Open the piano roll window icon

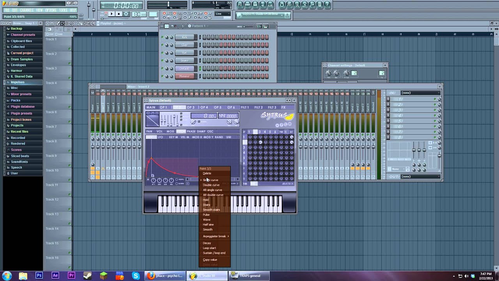click(x=255, y=5)
